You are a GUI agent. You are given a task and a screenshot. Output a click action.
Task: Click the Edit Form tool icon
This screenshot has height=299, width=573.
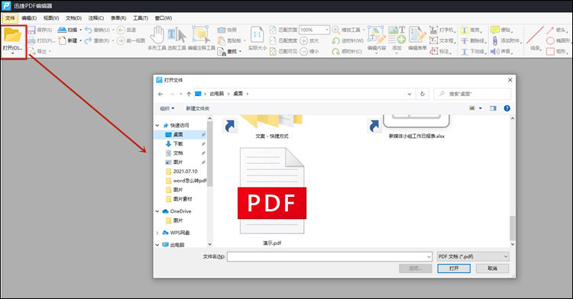(x=417, y=35)
